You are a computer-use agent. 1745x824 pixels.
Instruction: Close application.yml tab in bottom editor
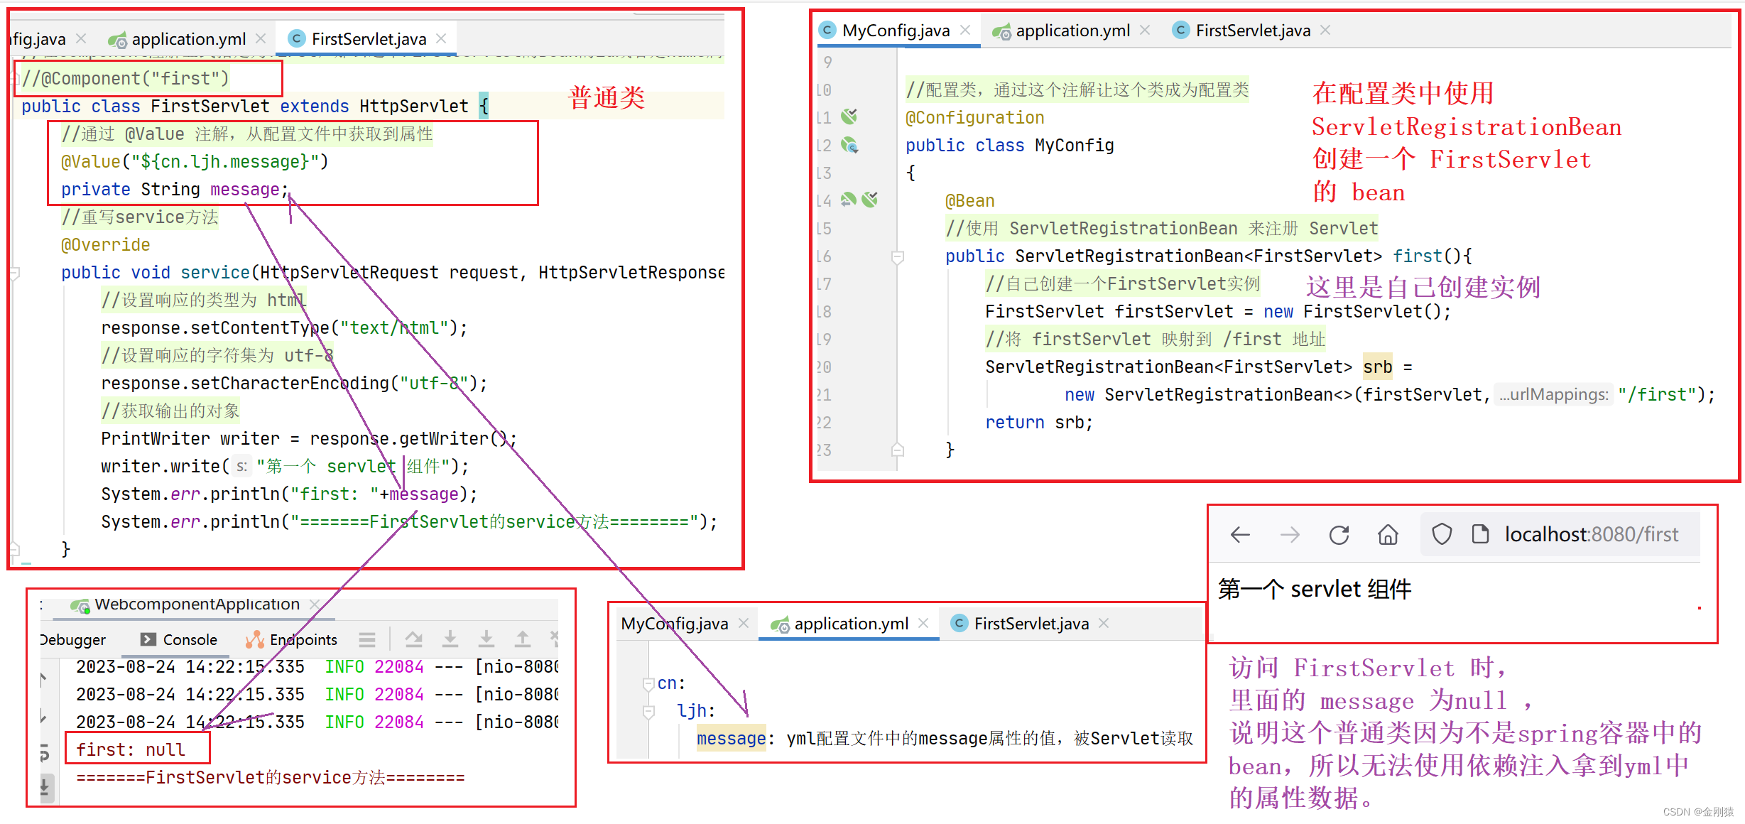923,623
